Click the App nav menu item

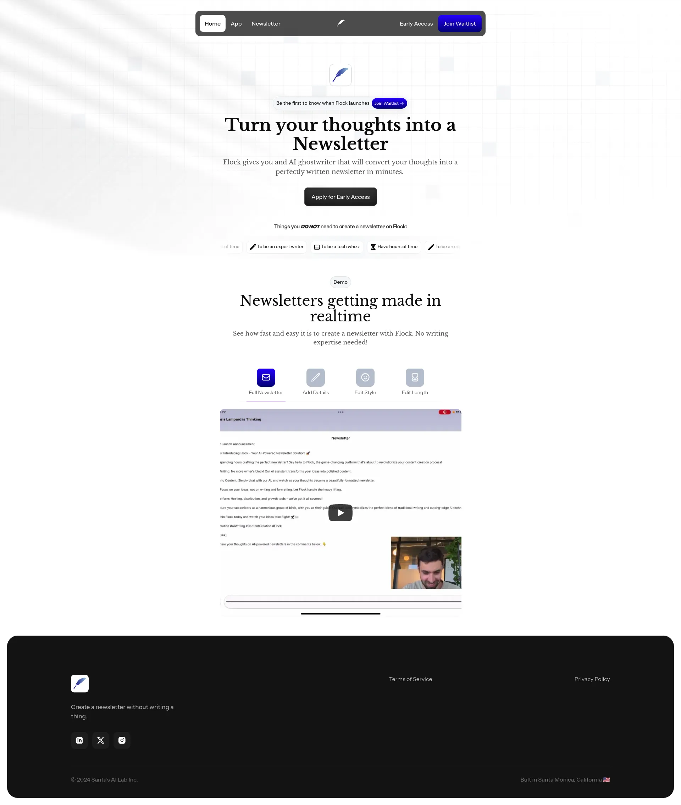(x=236, y=23)
